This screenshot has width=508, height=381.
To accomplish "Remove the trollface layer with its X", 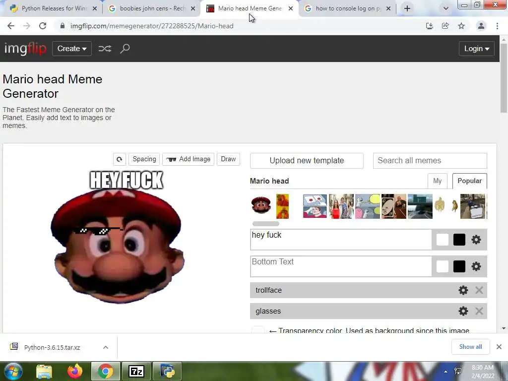I will [x=479, y=290].
